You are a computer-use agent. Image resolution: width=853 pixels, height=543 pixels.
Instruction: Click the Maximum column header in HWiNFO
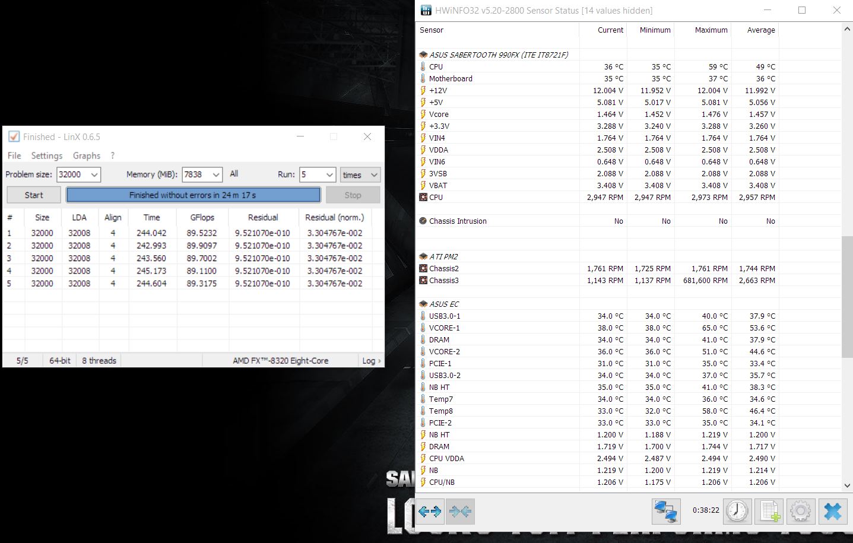(702, 30)
